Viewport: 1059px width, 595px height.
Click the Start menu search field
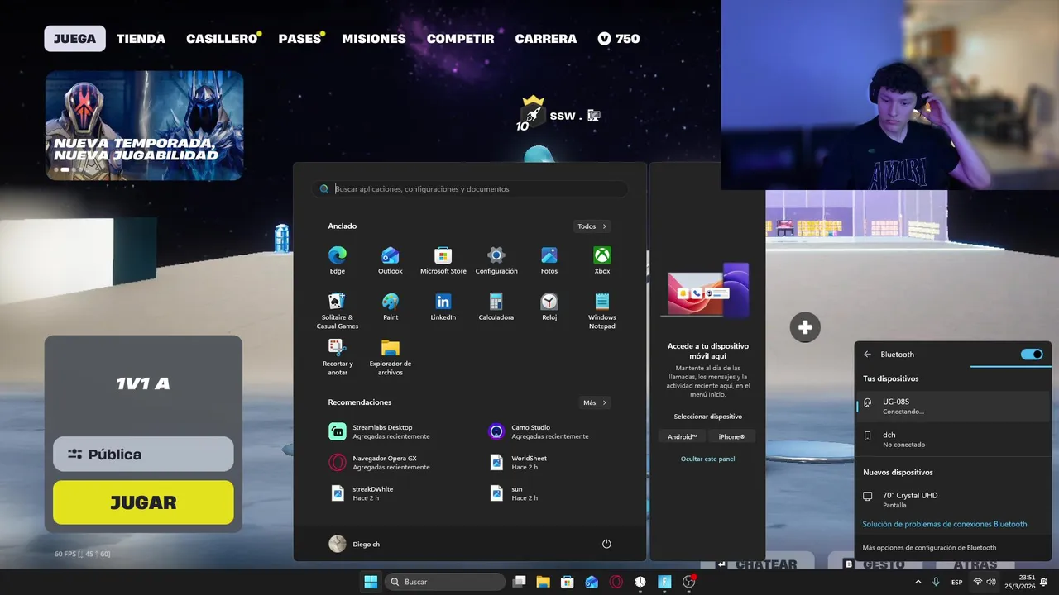(471, 189)
